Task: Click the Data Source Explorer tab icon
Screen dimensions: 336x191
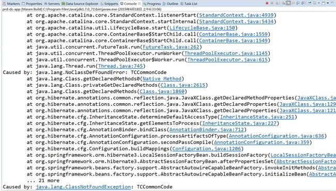Action: (x=63, y=4)
